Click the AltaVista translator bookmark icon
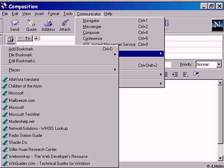224x168 pixels. click(5, 79)
